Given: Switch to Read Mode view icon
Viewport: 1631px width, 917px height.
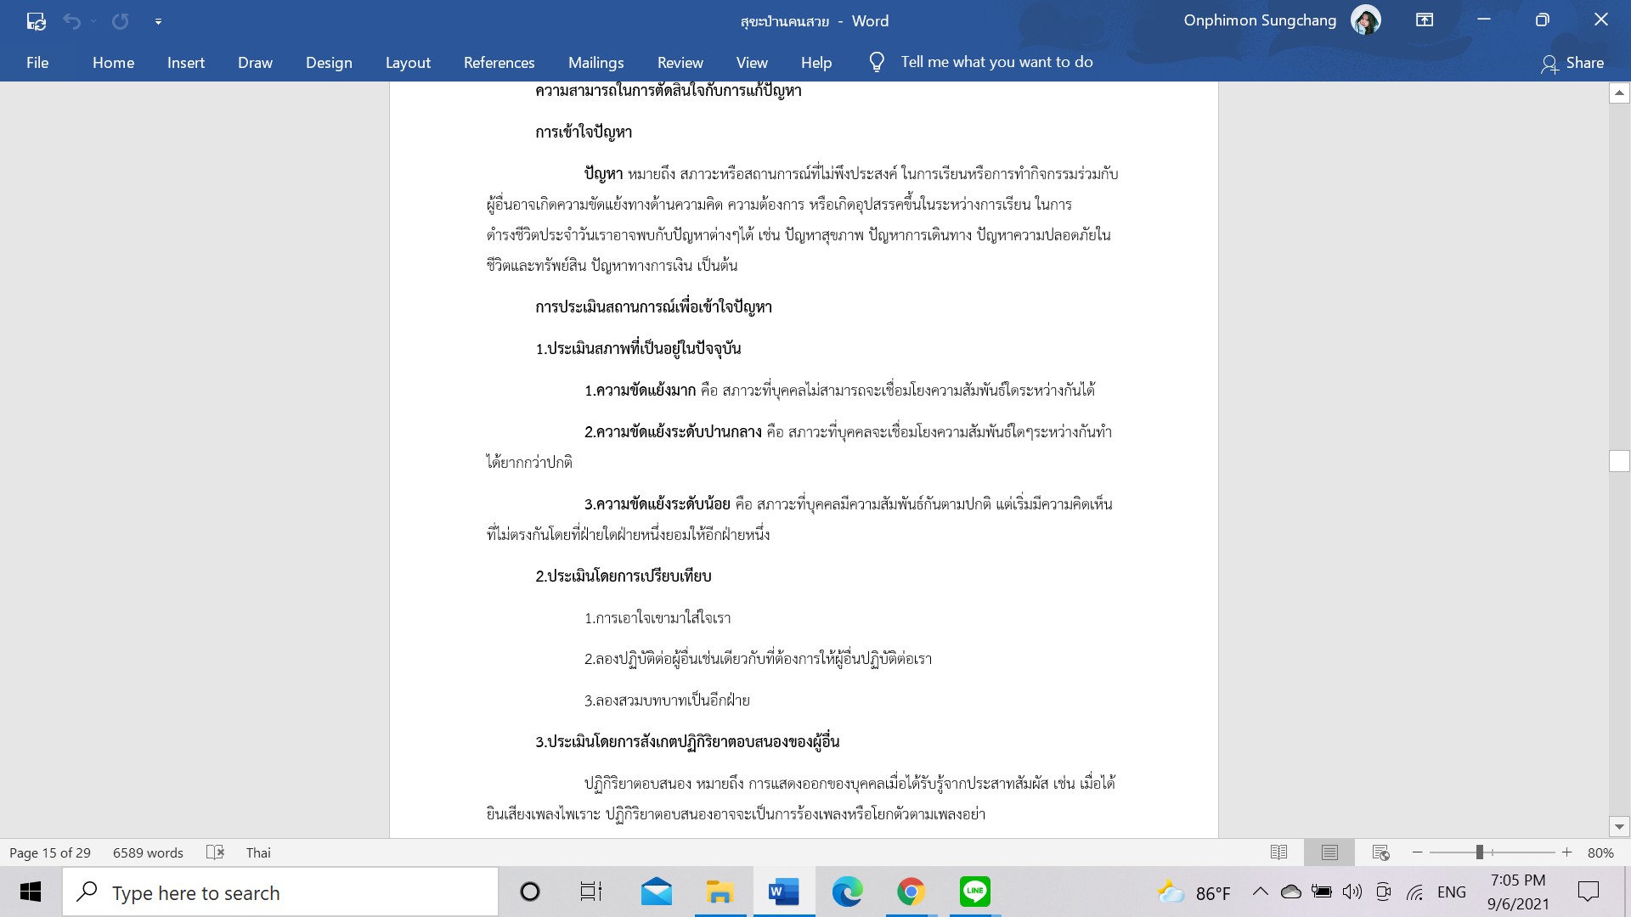Looking at the screenshot, I should pyautogui.click(x=1278, y=852).
